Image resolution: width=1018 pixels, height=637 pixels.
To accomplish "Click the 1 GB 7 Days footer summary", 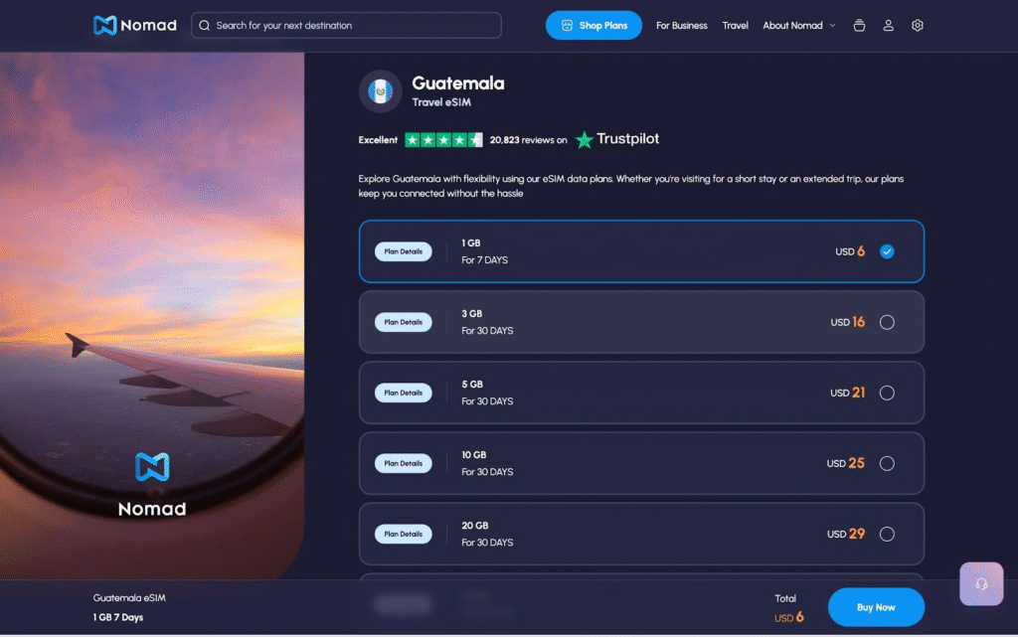I will pyautogui.click(x=118, y=617).
